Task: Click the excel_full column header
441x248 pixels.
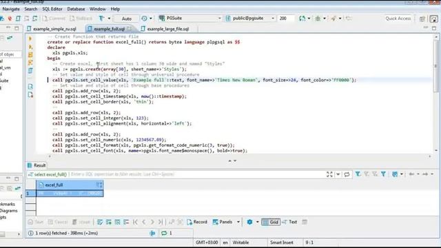Action: (70, 185)
